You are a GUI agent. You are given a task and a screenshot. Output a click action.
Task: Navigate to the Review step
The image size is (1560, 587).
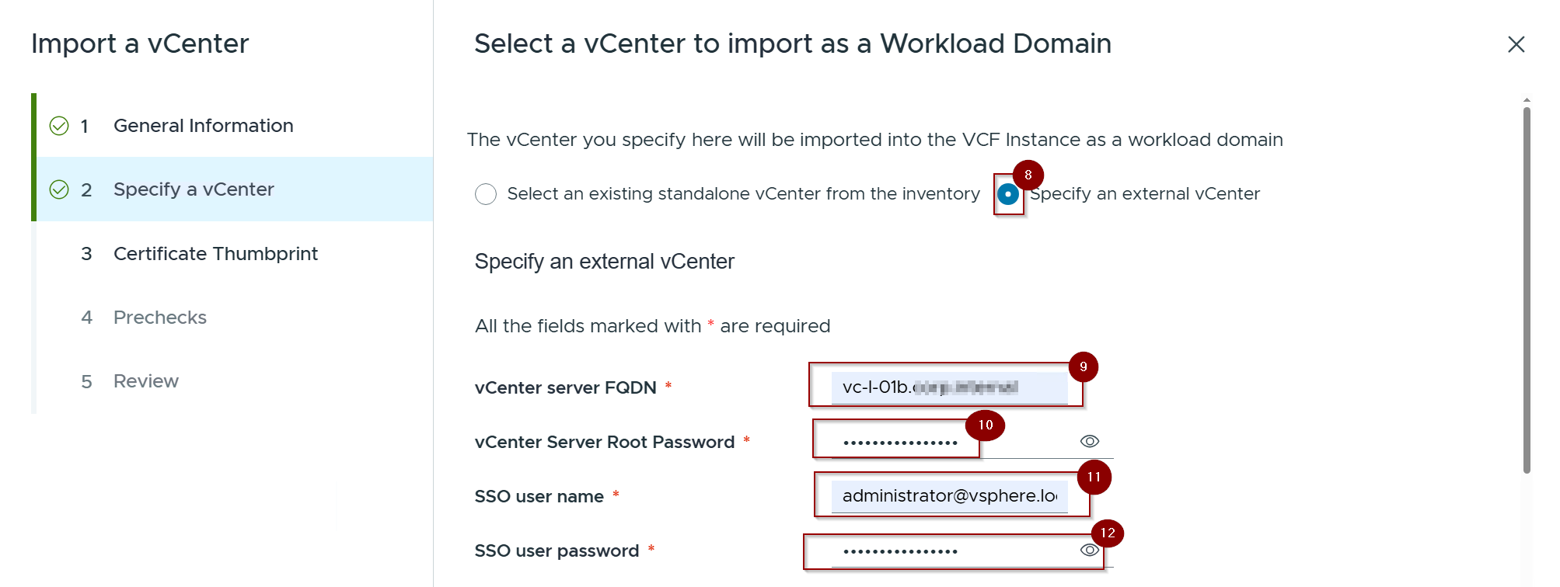tap(145, 381)
